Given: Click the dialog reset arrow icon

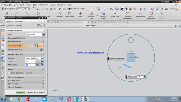Looking at the screenshot, I should pos(40,18).
